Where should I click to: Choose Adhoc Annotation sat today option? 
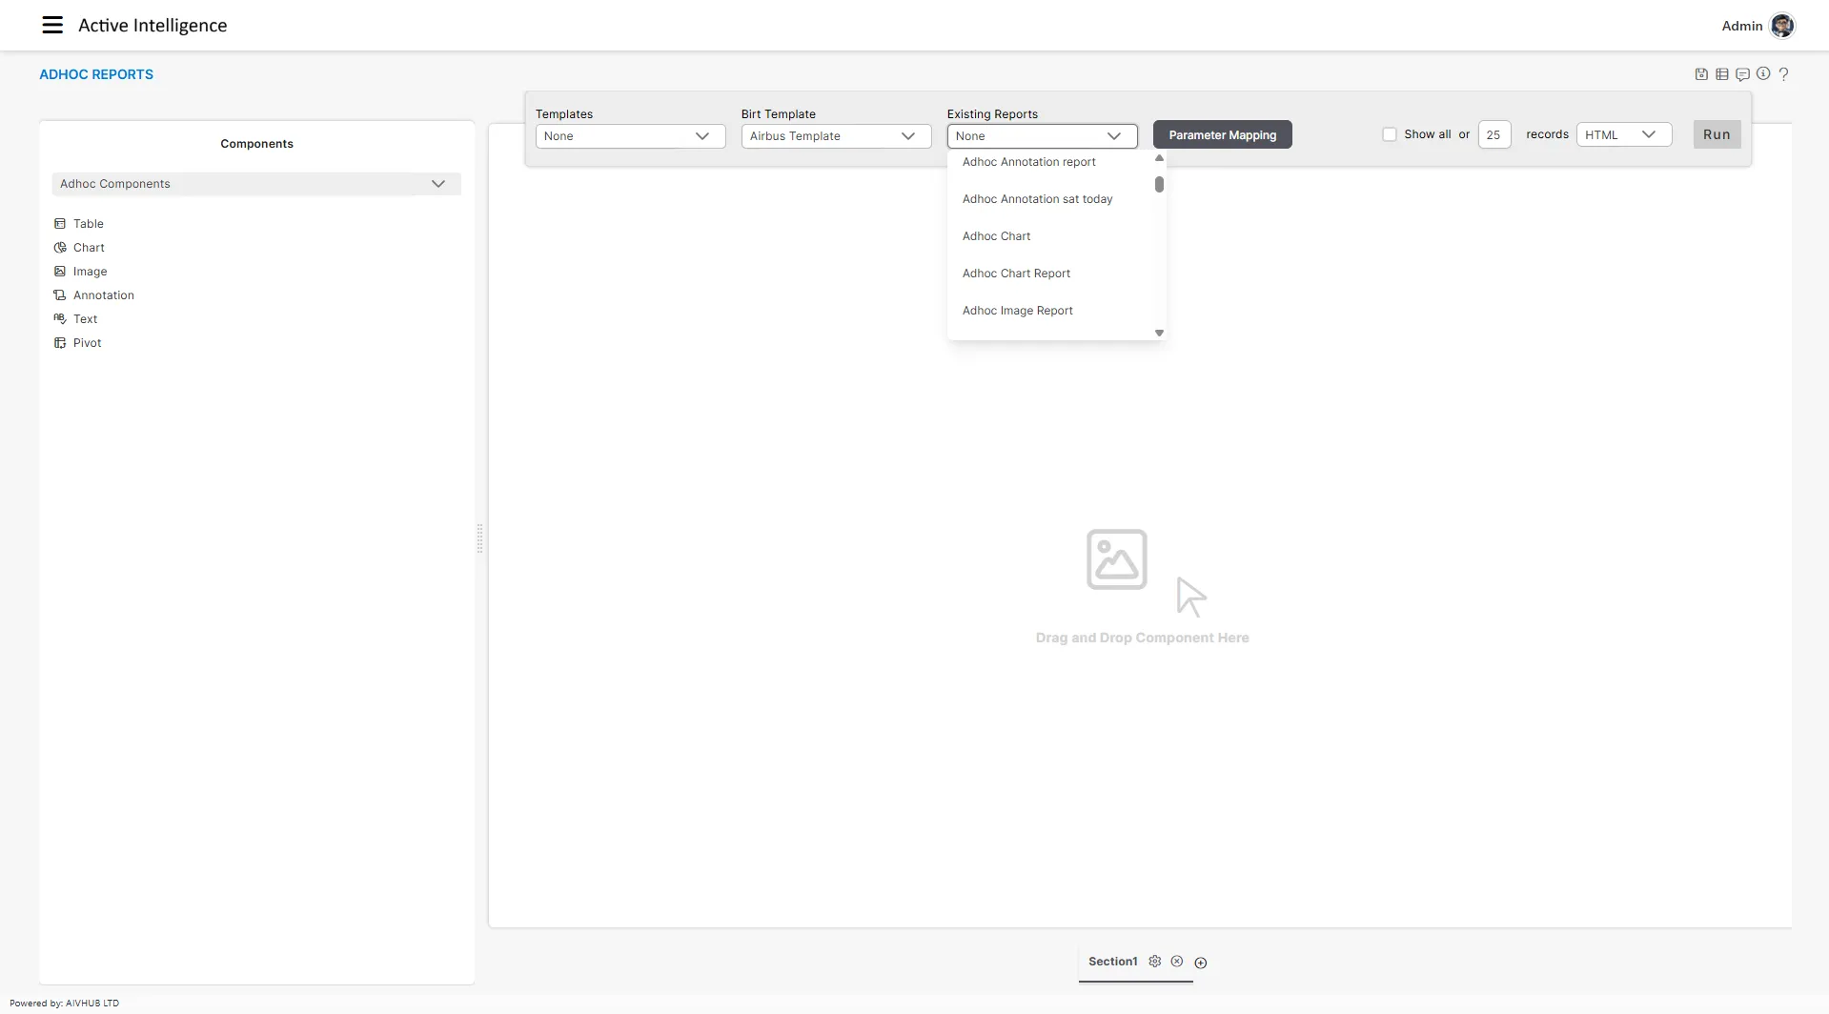(x=1037, y=199)
